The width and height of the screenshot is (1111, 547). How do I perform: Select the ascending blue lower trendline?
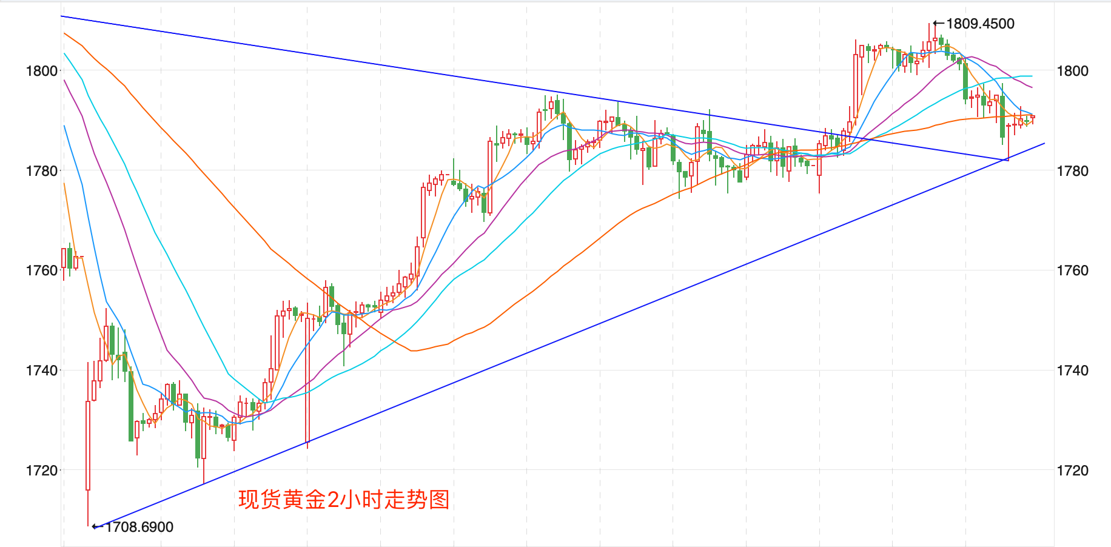(546, 344)
